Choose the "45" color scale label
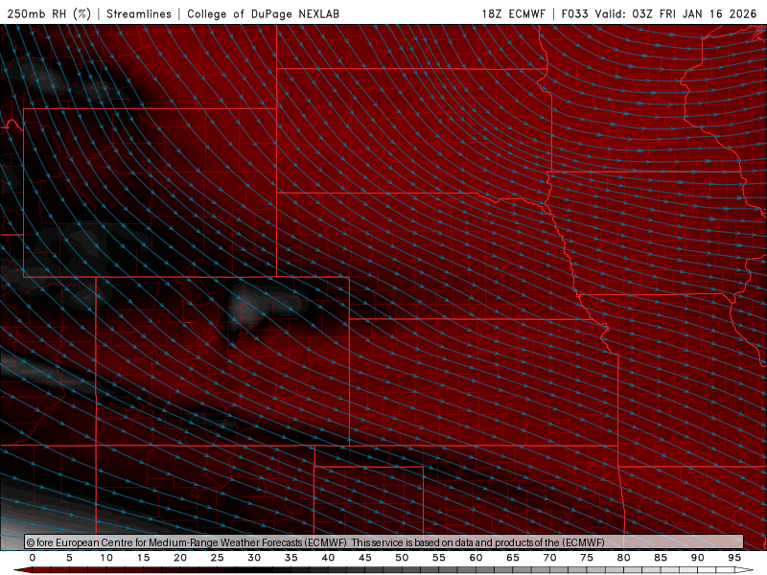Image resolution: width=767 pixels, height=575 pixels. tap(365, 558)
